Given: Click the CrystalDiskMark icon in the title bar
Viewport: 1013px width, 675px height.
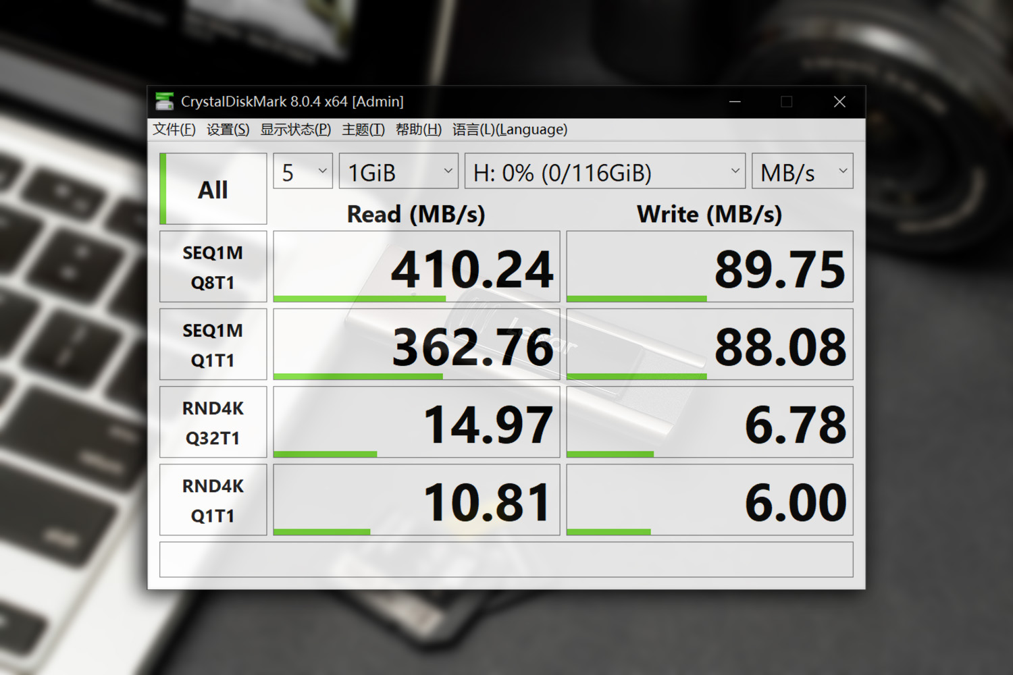Looking at the screenshot, I should coord(164,101).
